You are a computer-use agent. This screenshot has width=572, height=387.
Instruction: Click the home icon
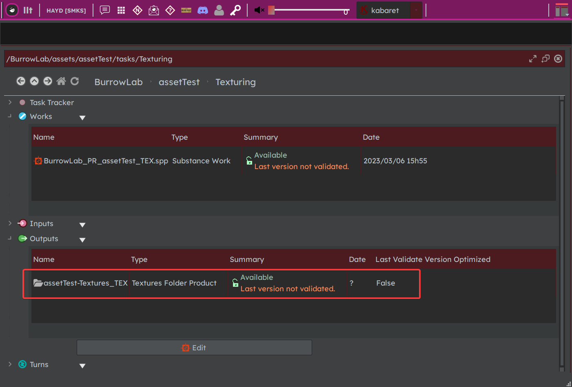tap(61, 81)
